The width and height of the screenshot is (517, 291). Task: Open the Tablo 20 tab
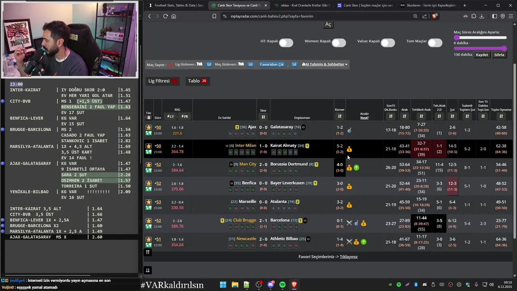click(197, 81)
